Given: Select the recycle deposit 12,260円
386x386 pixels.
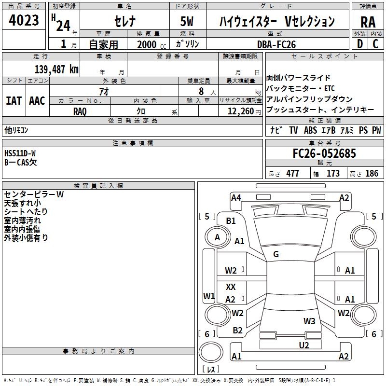Looking at the screenshot, I should (244, 111).
